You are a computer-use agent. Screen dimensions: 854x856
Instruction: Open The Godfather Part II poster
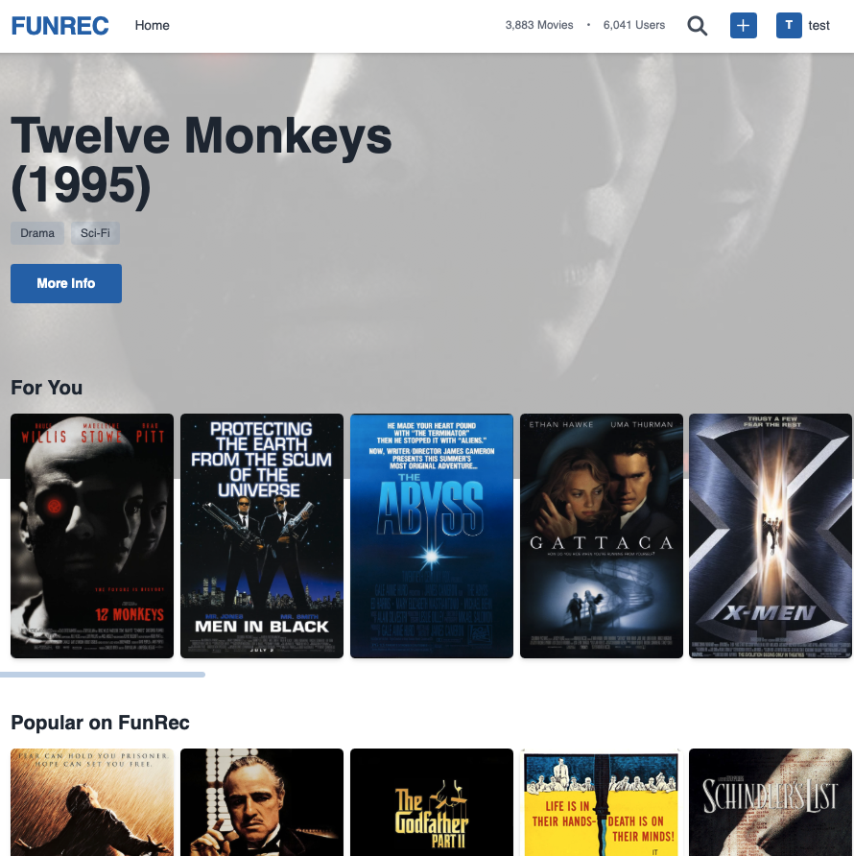(432, 802)
